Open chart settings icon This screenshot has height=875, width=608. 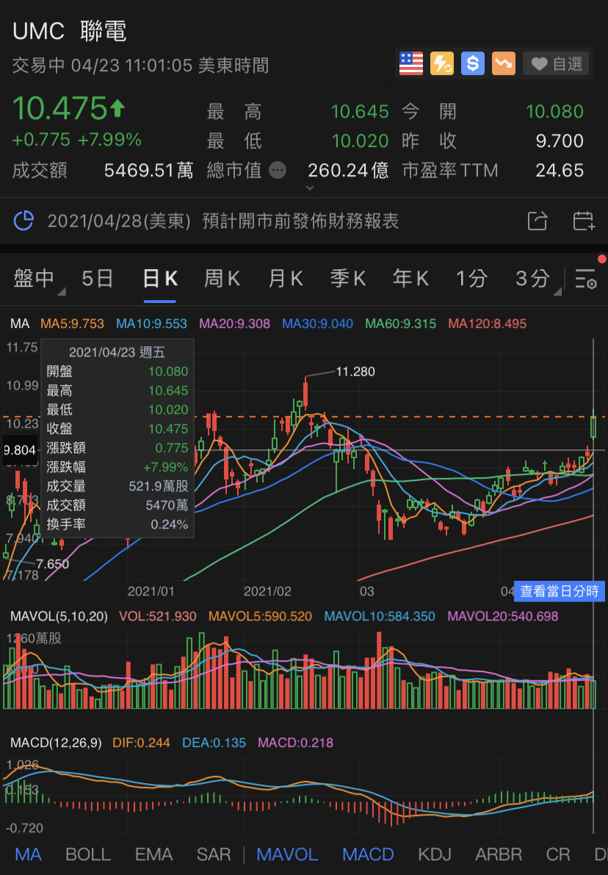[586, 279]
